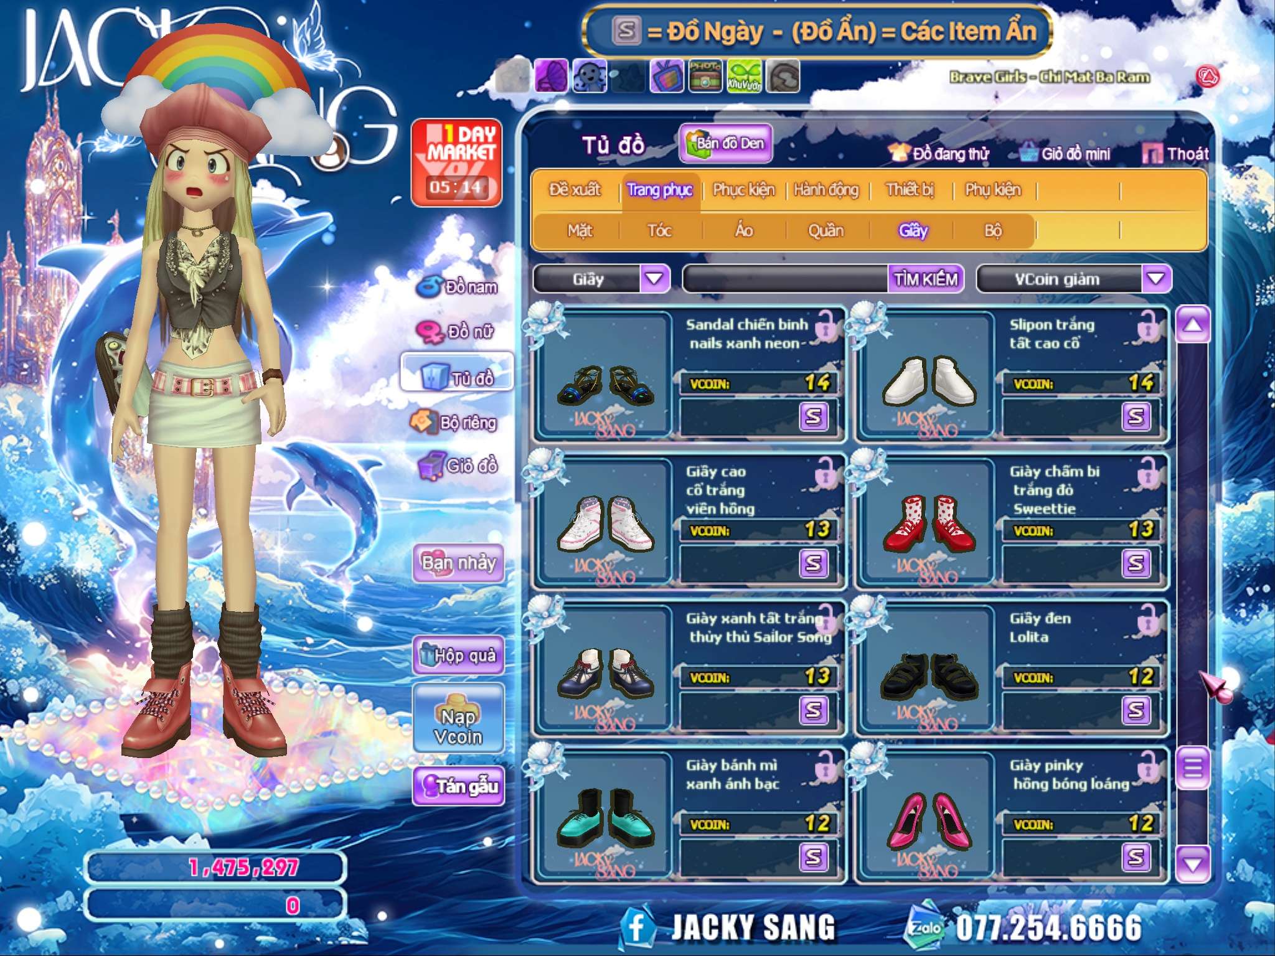This screenshot has width=1275, height=956.
Task: Open Đồ nữ women's items
Action: 456,332
